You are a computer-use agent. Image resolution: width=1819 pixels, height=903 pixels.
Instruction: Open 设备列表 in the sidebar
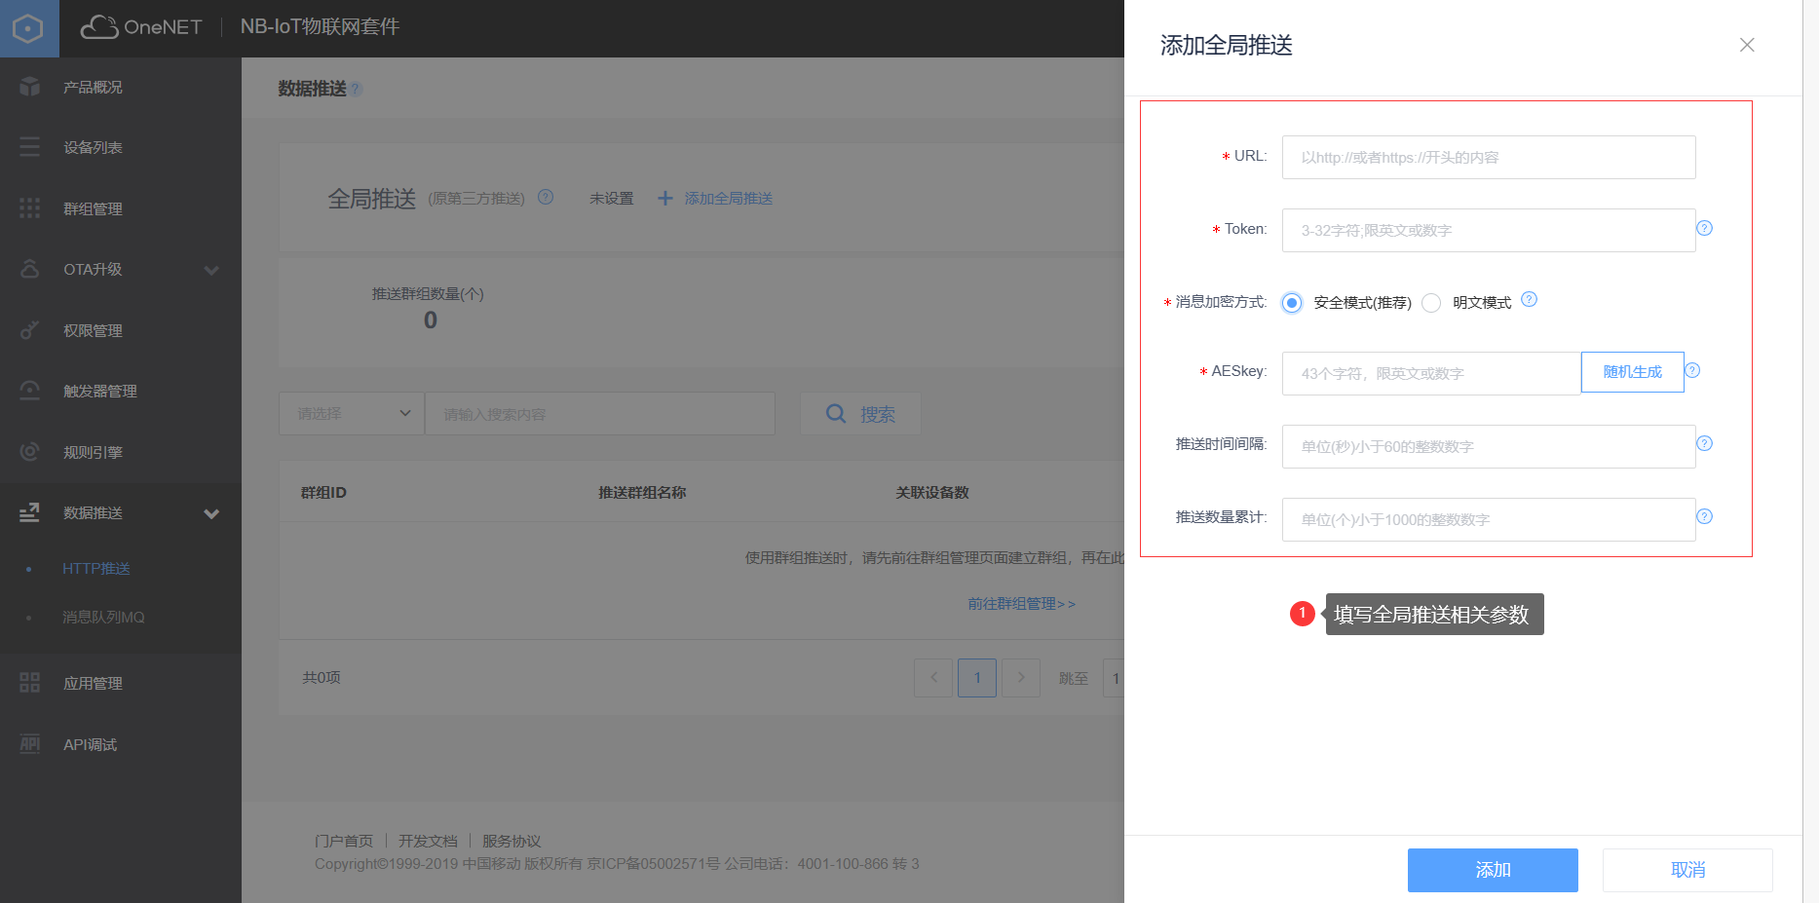pos(93,148)
